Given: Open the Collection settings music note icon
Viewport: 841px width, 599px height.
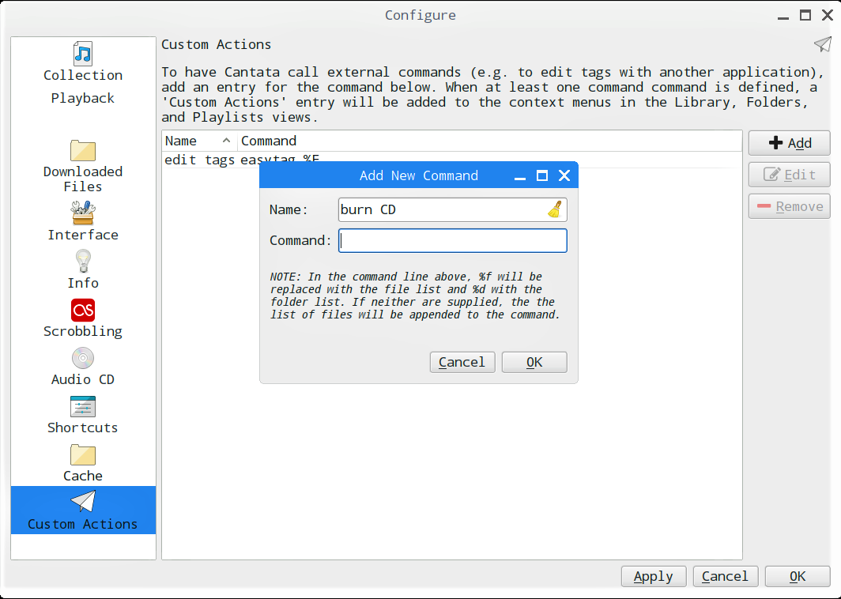Looking at the screenshot, I should pos(82,54).
